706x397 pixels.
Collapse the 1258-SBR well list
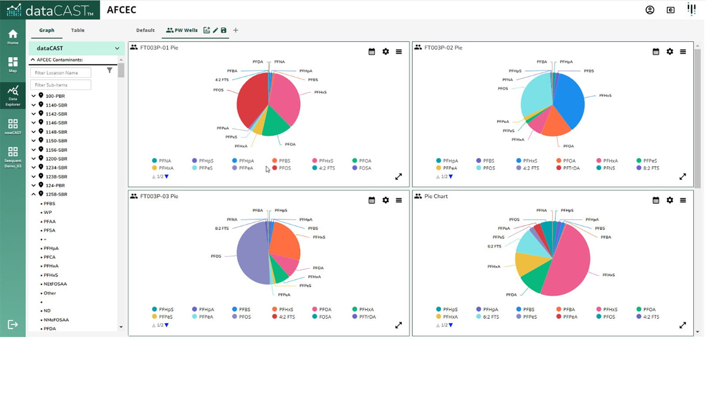coord(34,194)
